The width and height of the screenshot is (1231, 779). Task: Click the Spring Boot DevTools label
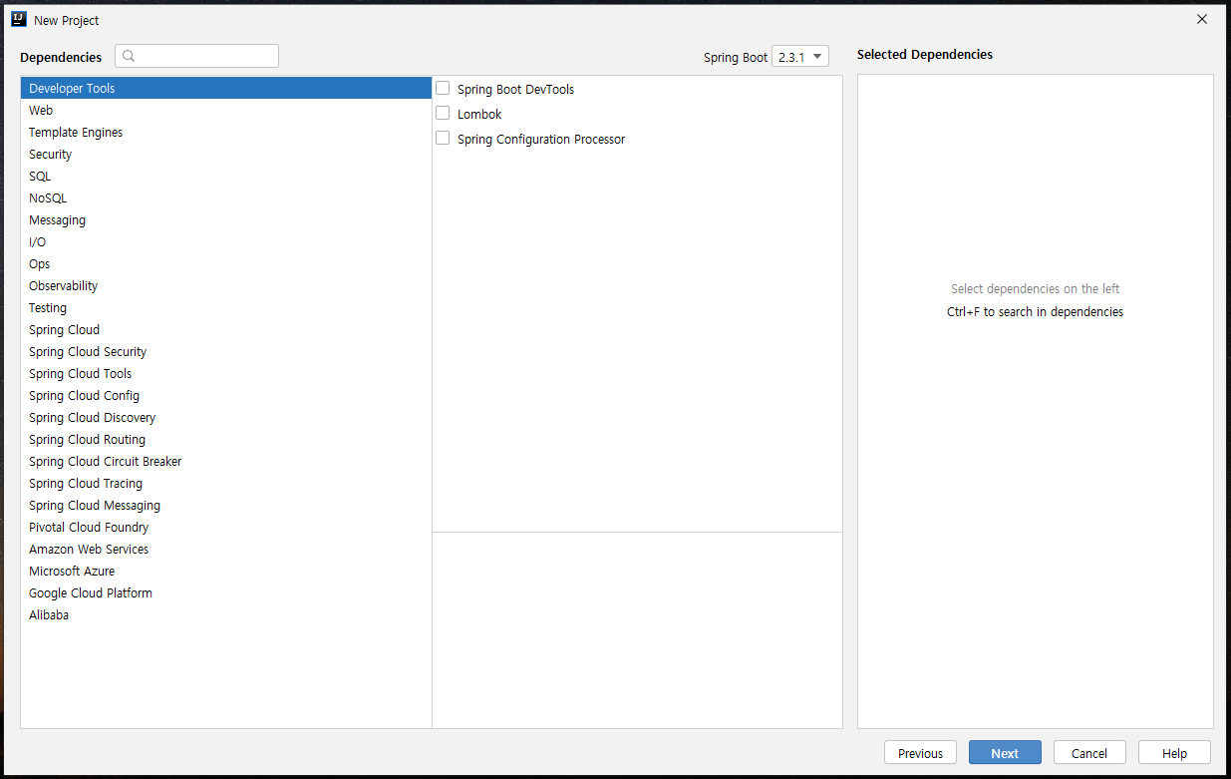tap(515, 89)
